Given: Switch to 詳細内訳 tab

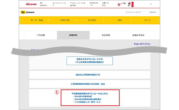Looking at the screenshot, I should pos(73,35).
